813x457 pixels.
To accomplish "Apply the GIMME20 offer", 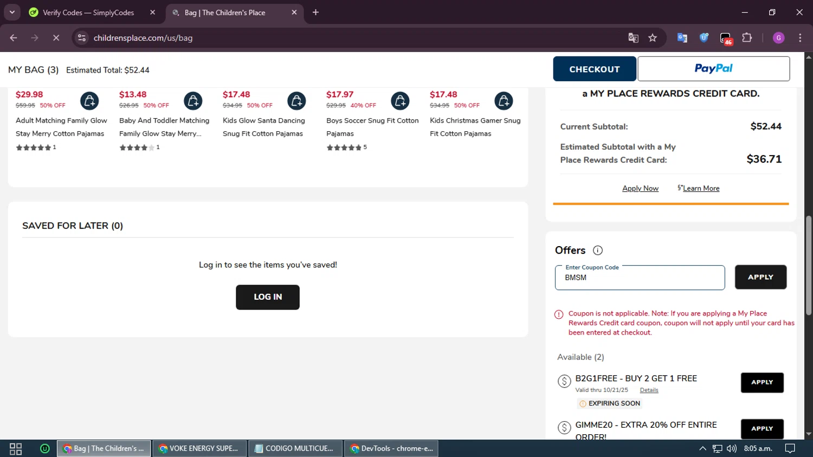I will (x=762, y=428).
